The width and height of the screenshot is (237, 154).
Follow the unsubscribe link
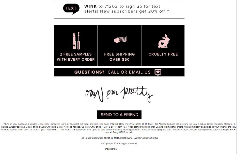click(x=110, y=149)
